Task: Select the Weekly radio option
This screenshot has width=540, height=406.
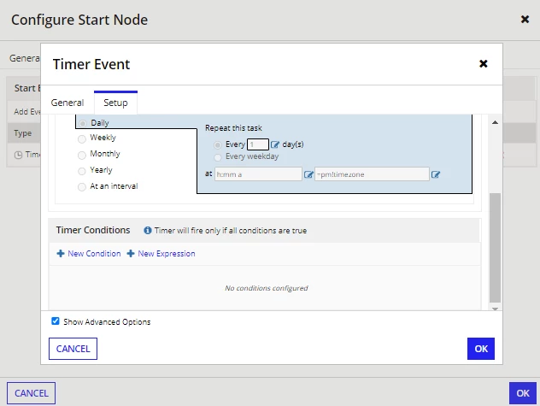Action: (82, 138)
